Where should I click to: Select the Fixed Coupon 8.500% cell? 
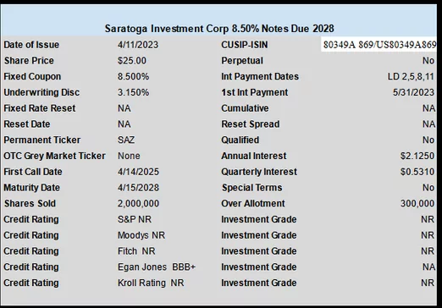[x=133, y=76]
